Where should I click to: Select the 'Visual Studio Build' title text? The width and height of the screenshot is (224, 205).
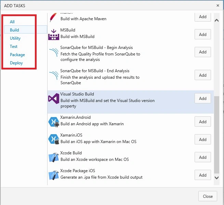(77, 94)
